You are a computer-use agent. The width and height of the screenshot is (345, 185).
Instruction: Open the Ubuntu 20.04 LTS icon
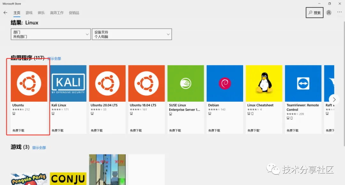click(x=107, y=83)
